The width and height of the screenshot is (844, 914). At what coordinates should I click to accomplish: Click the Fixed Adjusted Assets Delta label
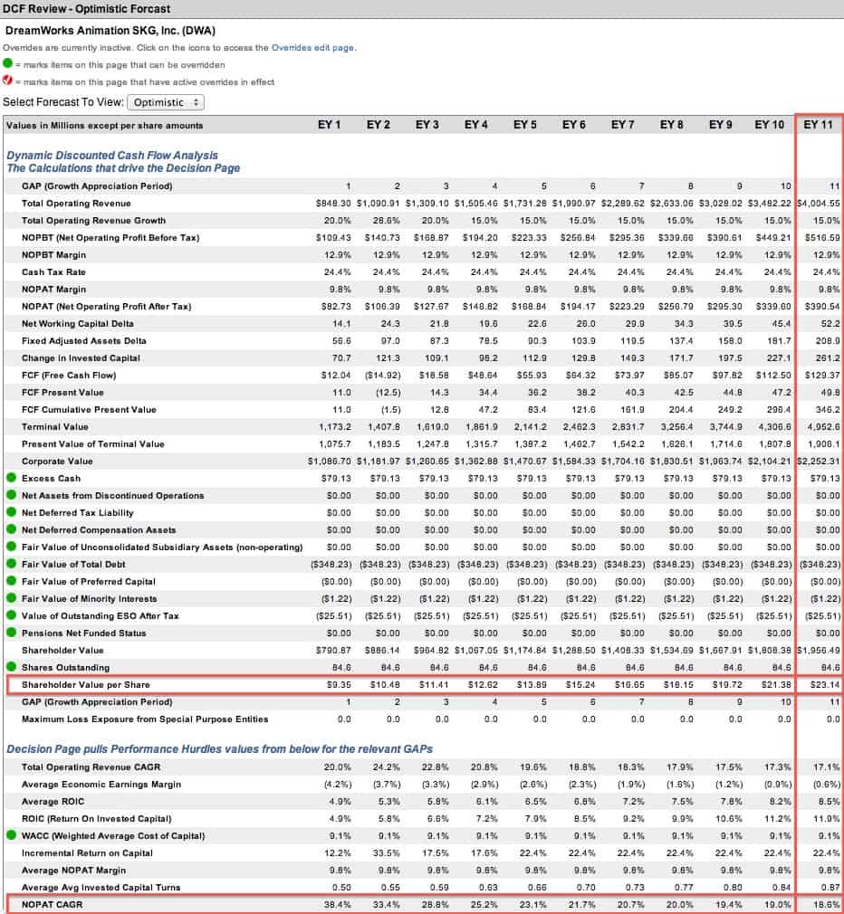click(84, 341)
